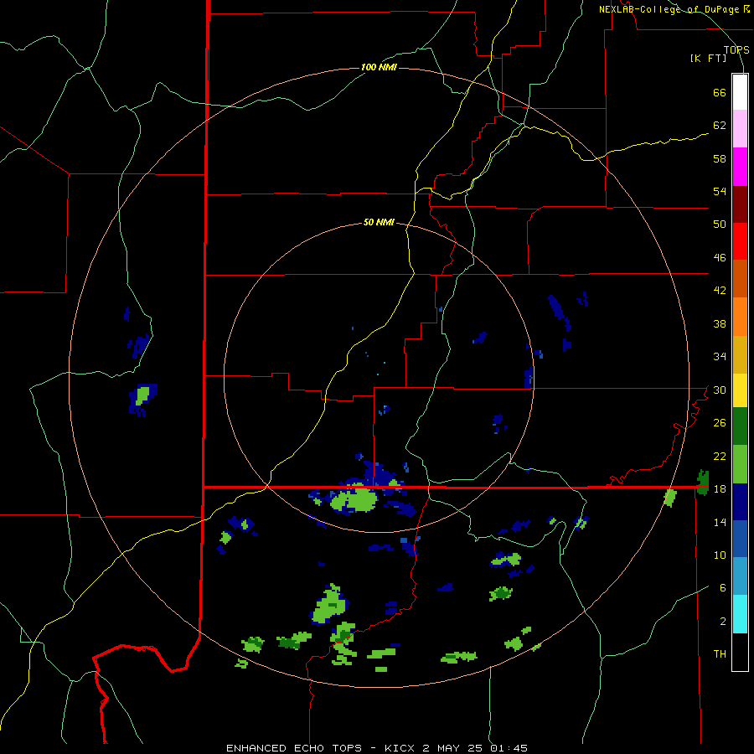Click the '30' legend value

point(720,390)
